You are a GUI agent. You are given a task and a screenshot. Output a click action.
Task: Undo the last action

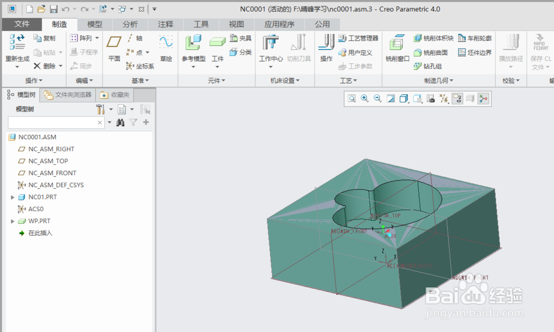[x=65, y=9]
